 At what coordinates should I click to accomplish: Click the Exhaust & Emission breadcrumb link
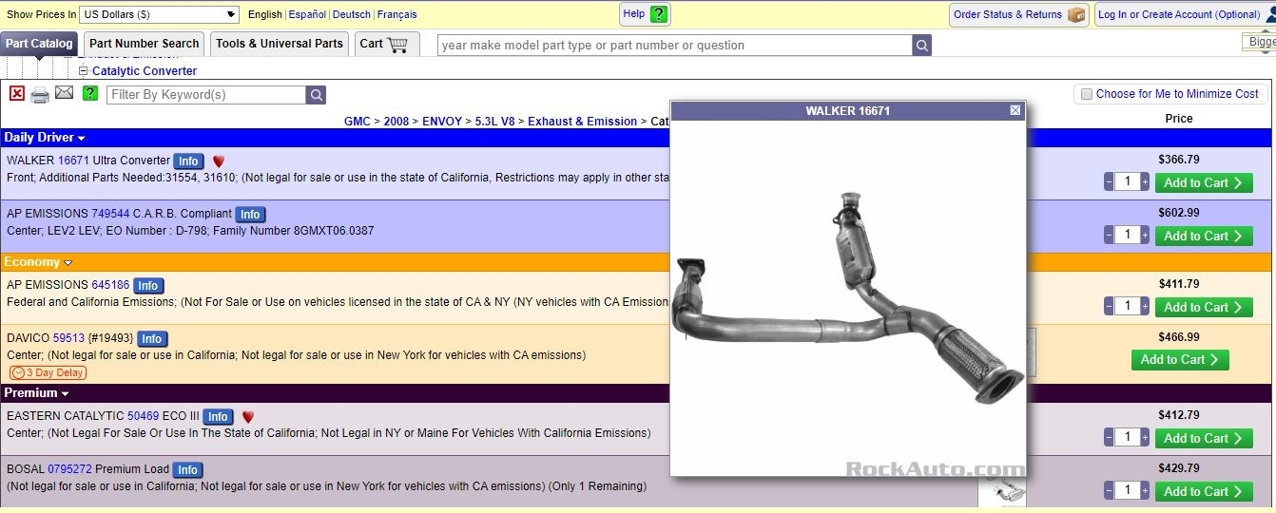point(583,122)
